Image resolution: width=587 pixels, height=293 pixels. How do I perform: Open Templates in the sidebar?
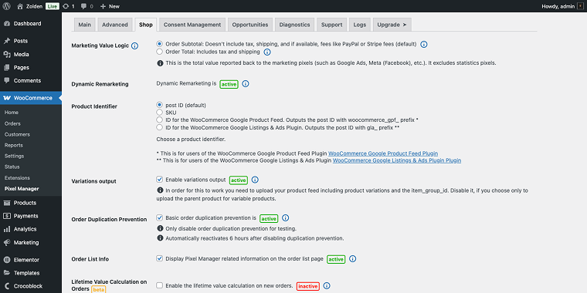(31, 273)
